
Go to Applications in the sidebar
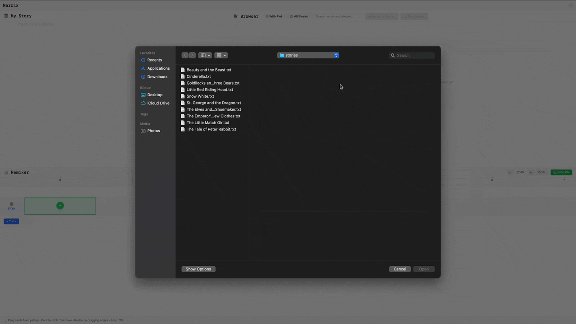click(158, 68)
